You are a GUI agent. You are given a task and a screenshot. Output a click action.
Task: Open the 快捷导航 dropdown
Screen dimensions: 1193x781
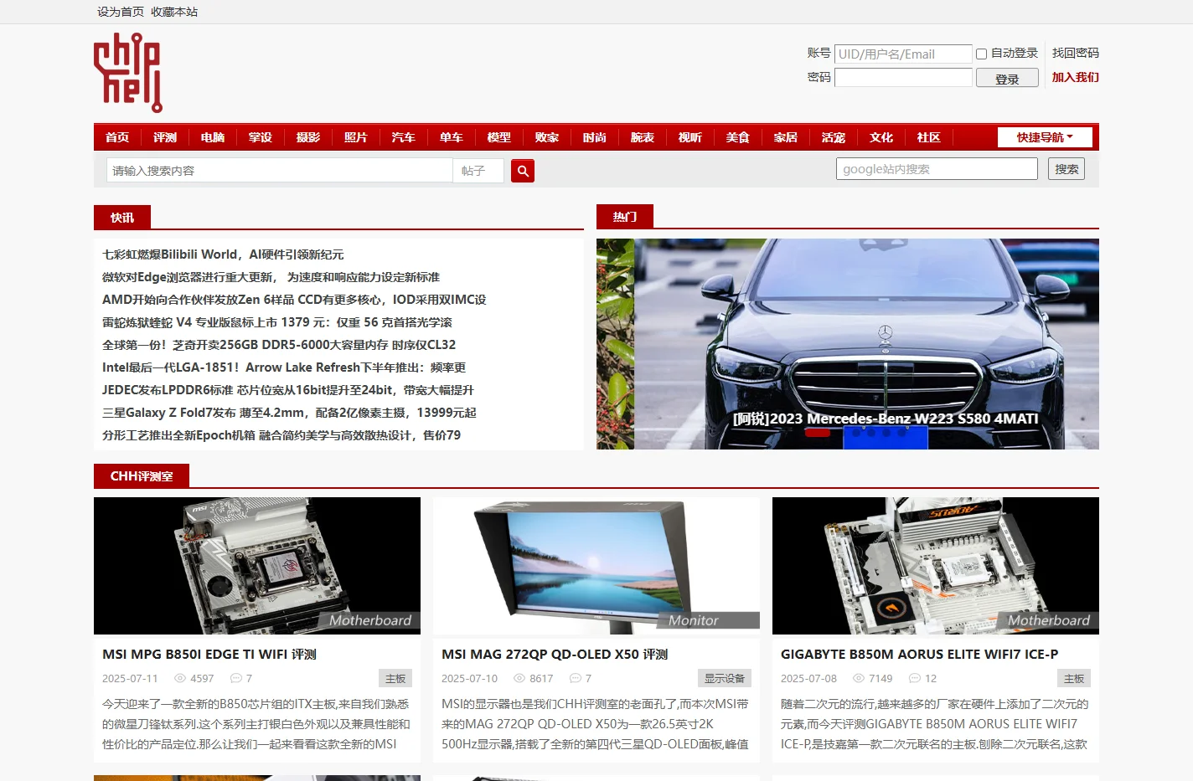click(x=1045, y=137)
